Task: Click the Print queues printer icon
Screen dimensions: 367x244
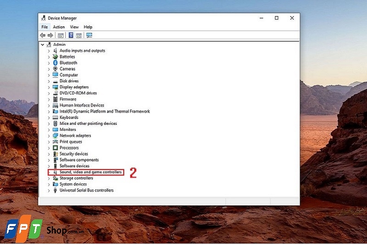Action: coord(55,141)
